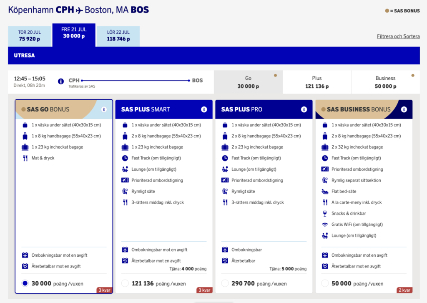This screenshot has width=427, height=303.
Task: Click Fast Track clock icon in Plus Smart
Action: (125, 158)
